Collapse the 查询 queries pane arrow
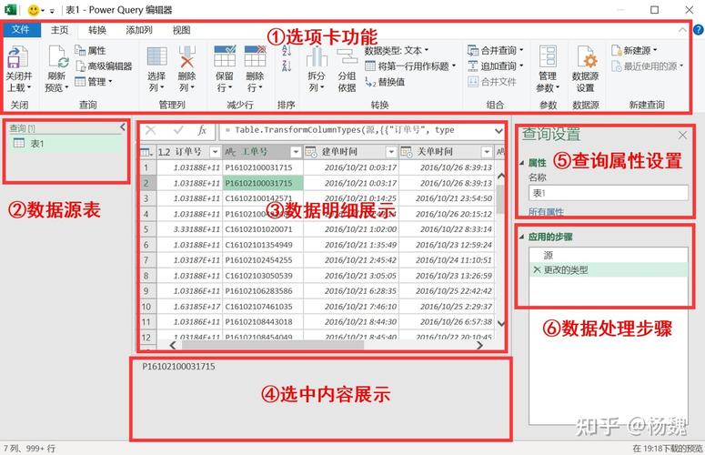Image resolution: width=705 pixels, height=455 pixels. (122, 127)
